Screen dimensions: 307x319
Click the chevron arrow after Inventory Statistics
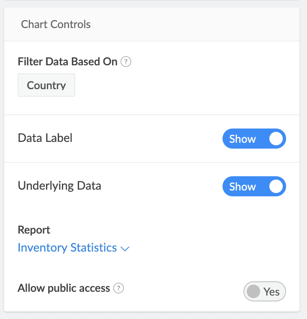[x=125, y=249]
